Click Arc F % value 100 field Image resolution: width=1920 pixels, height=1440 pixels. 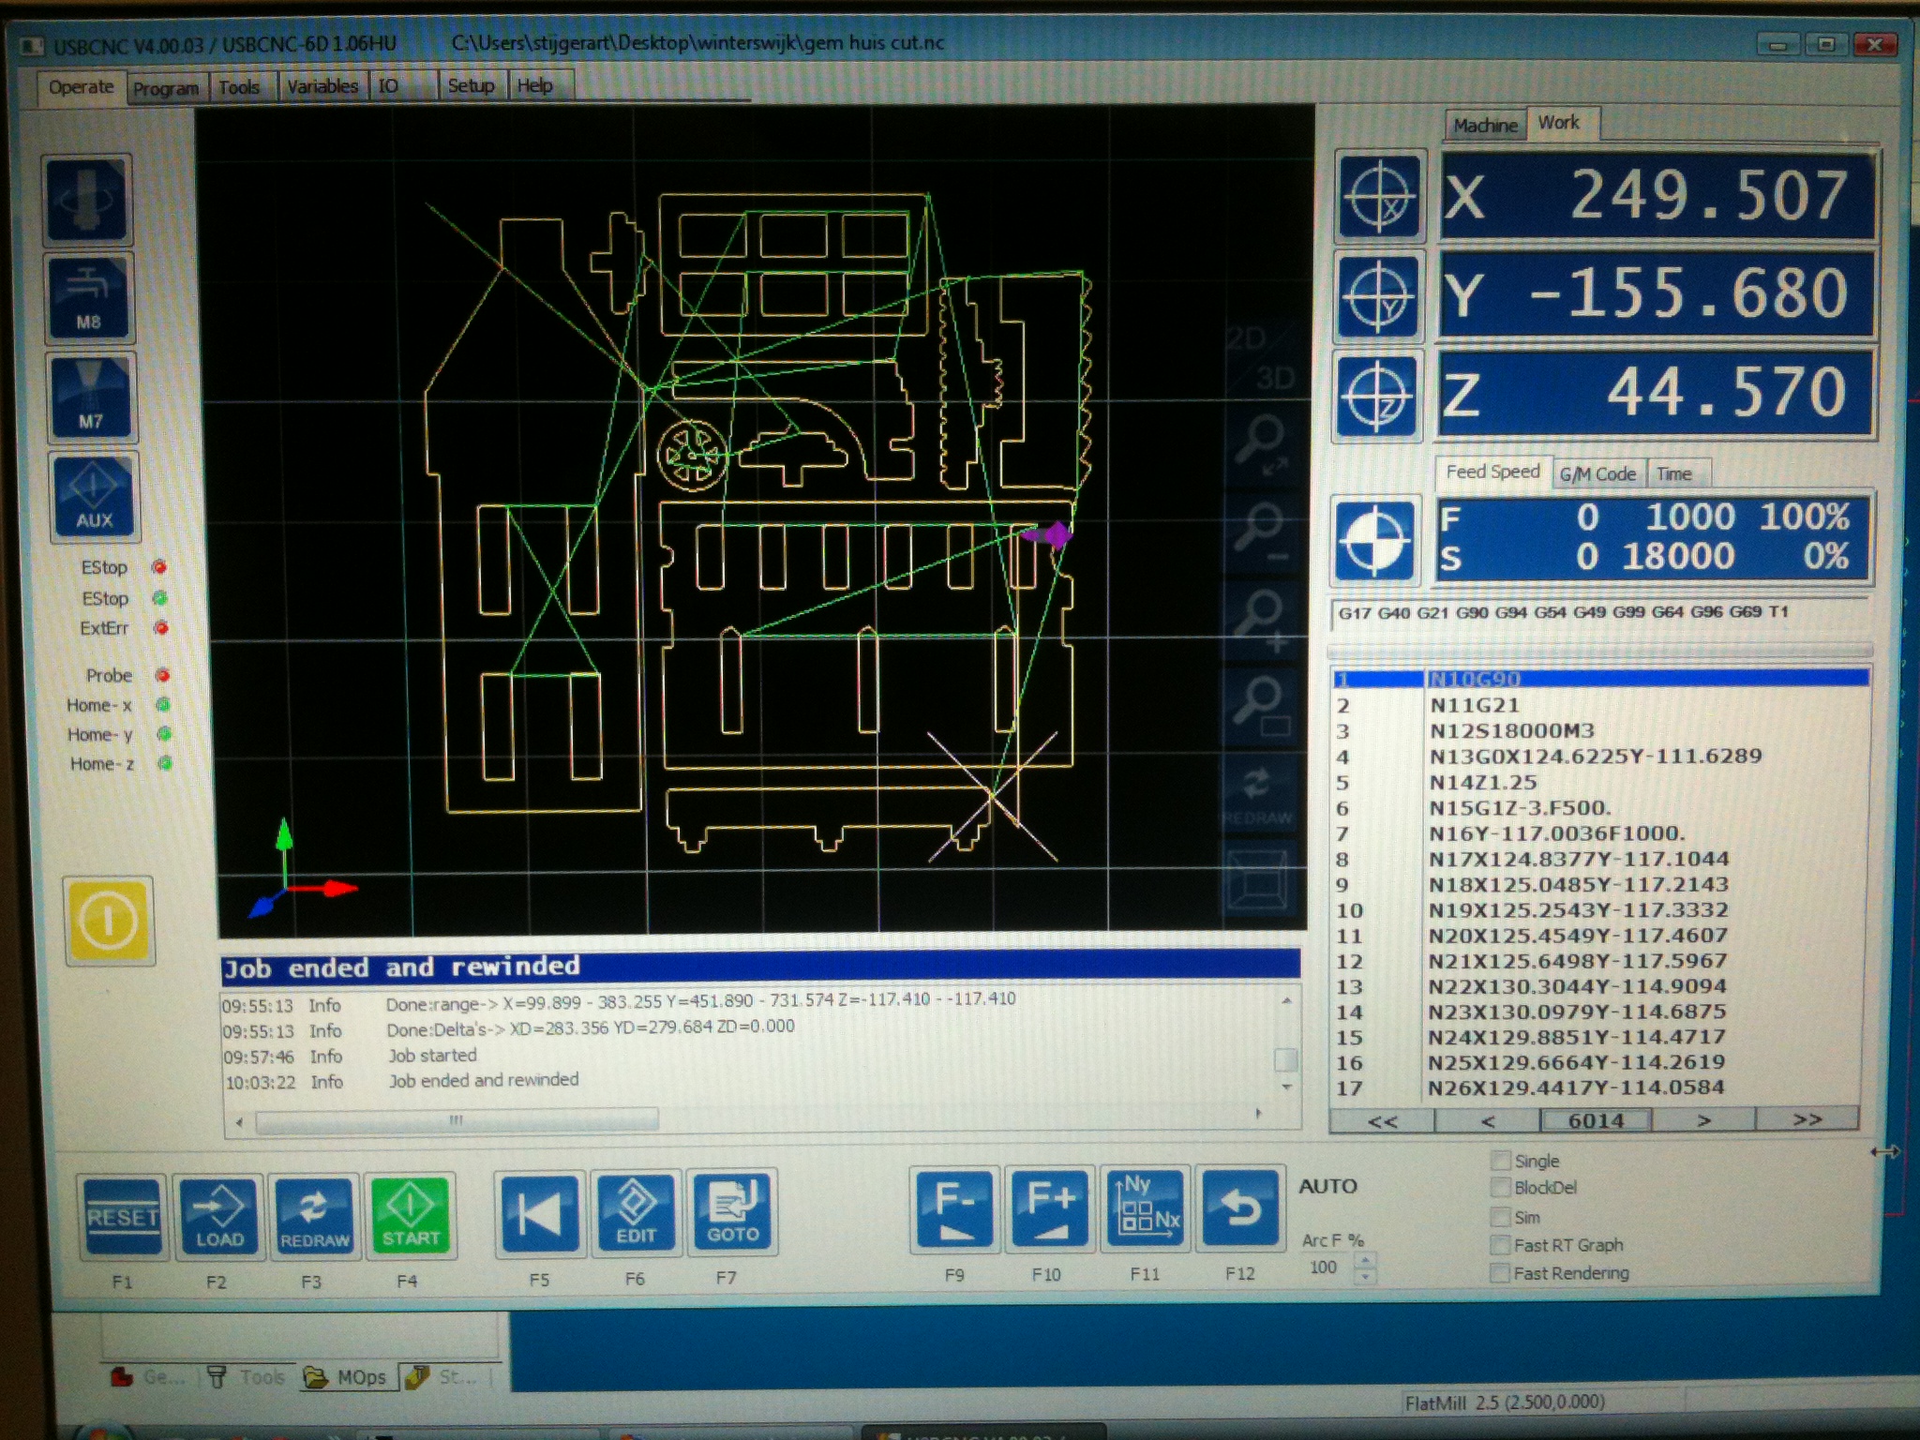pos(1324,1267)
